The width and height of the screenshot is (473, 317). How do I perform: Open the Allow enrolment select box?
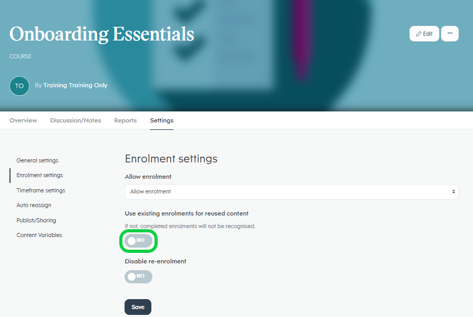291,191
